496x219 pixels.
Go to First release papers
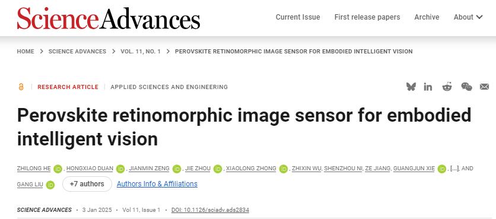coord(367,17)
